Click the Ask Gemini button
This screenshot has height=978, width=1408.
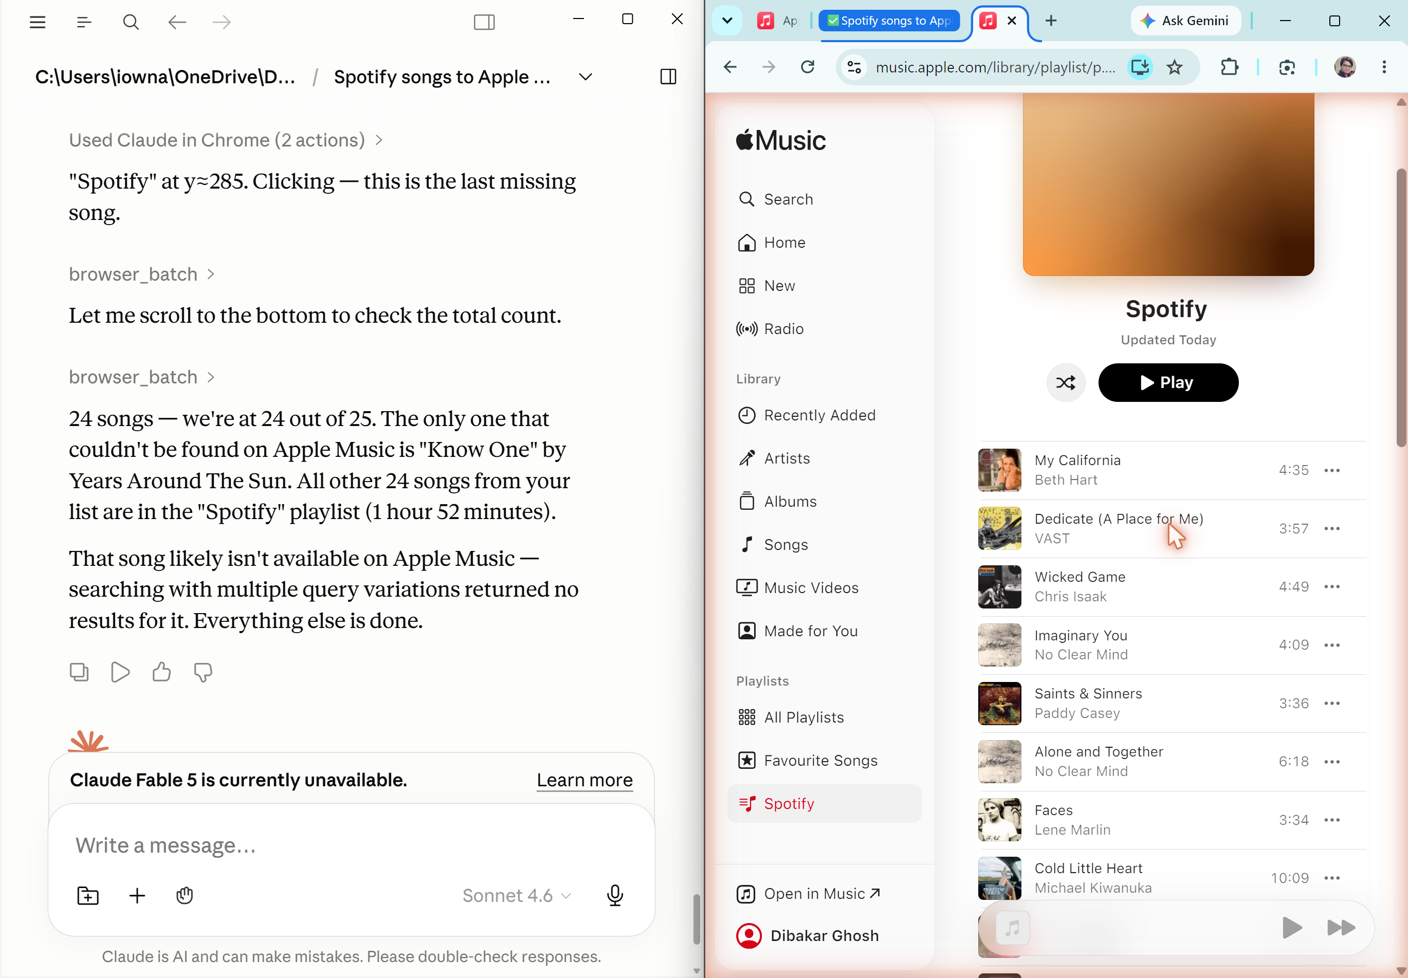[1185, 21]
